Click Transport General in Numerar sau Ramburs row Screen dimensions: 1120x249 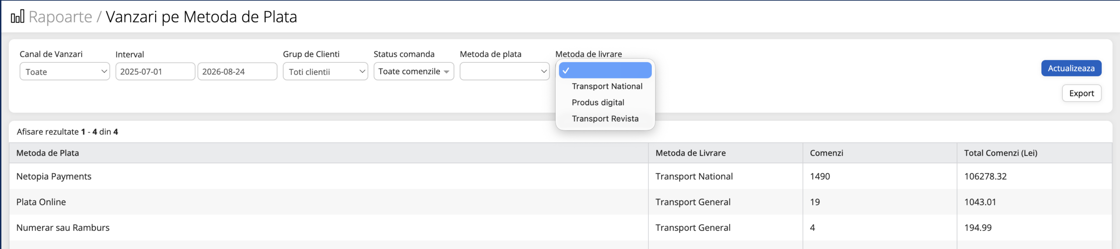693,228
